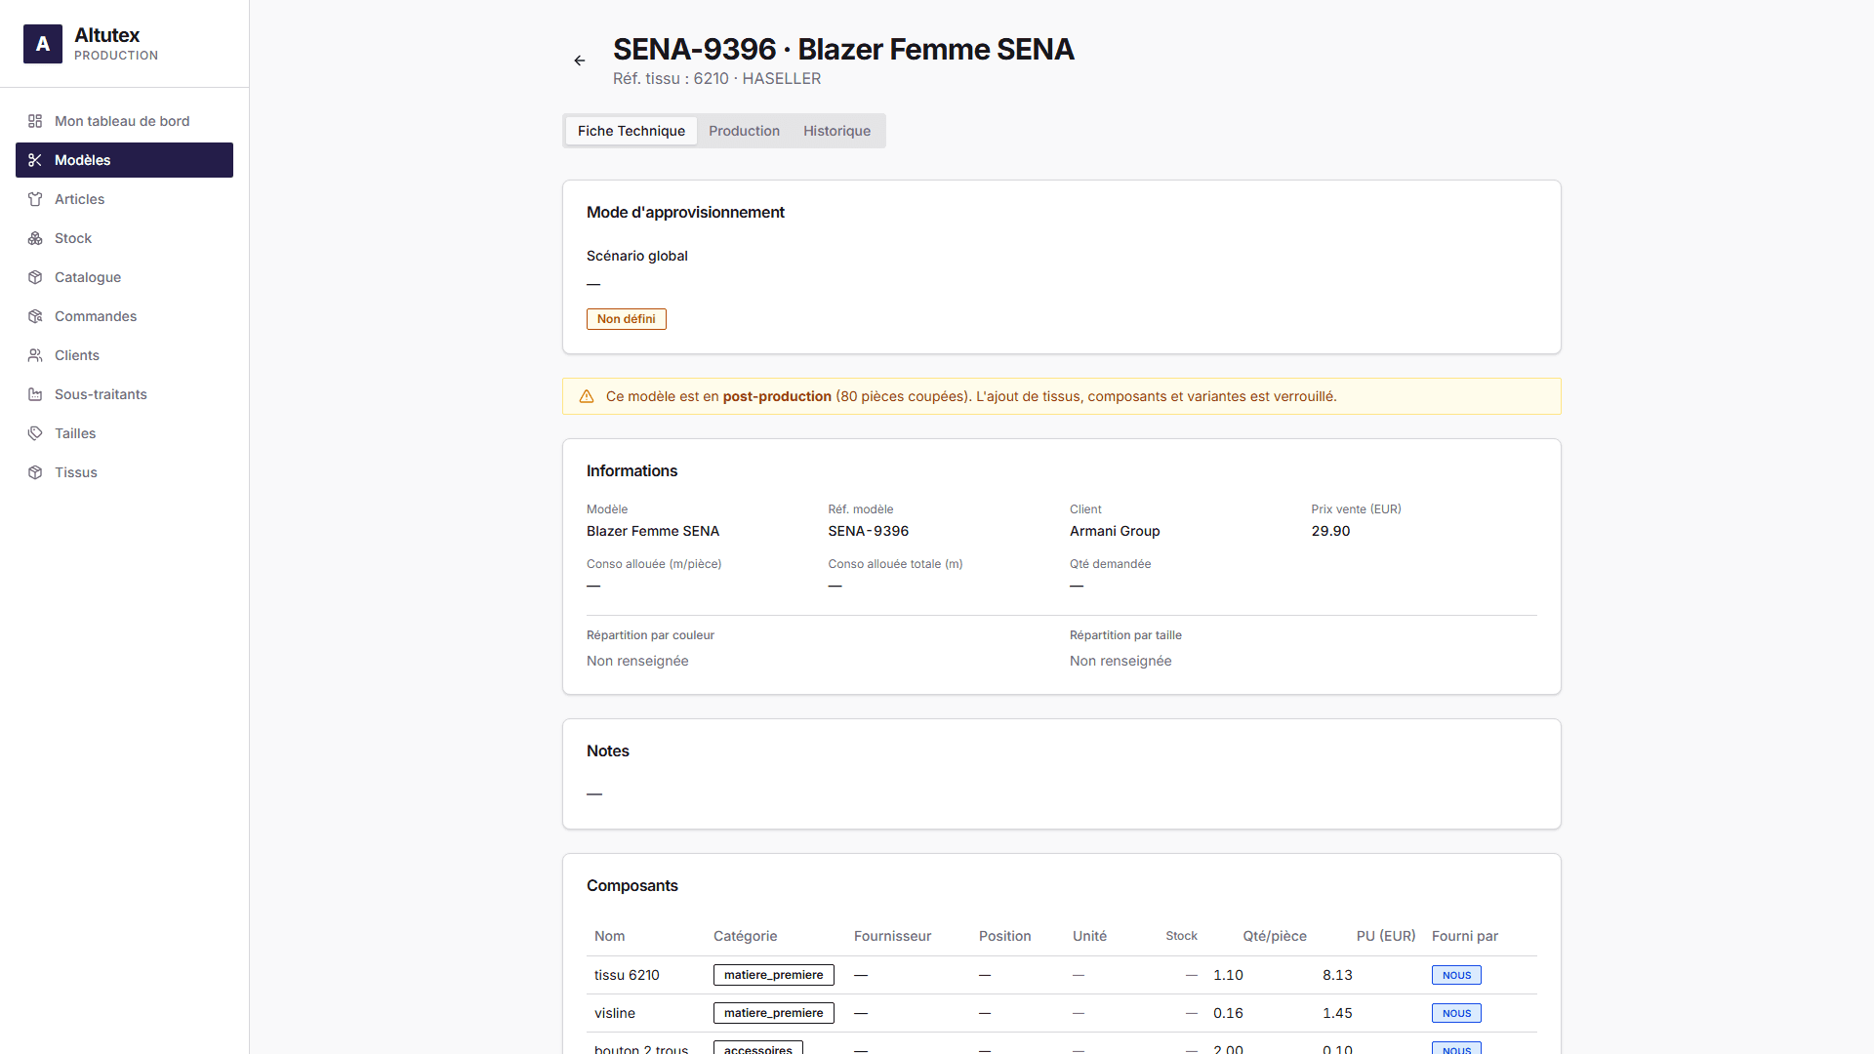This screenshot has width=1874, height=1054.
Task: Open Tissus in sidebar
Action: [124, 472]
